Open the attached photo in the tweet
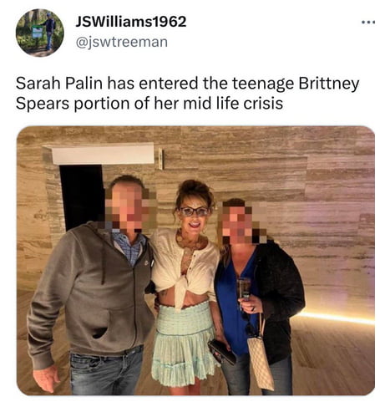Screen dimensions: 380x407 (x=195, y=261)
